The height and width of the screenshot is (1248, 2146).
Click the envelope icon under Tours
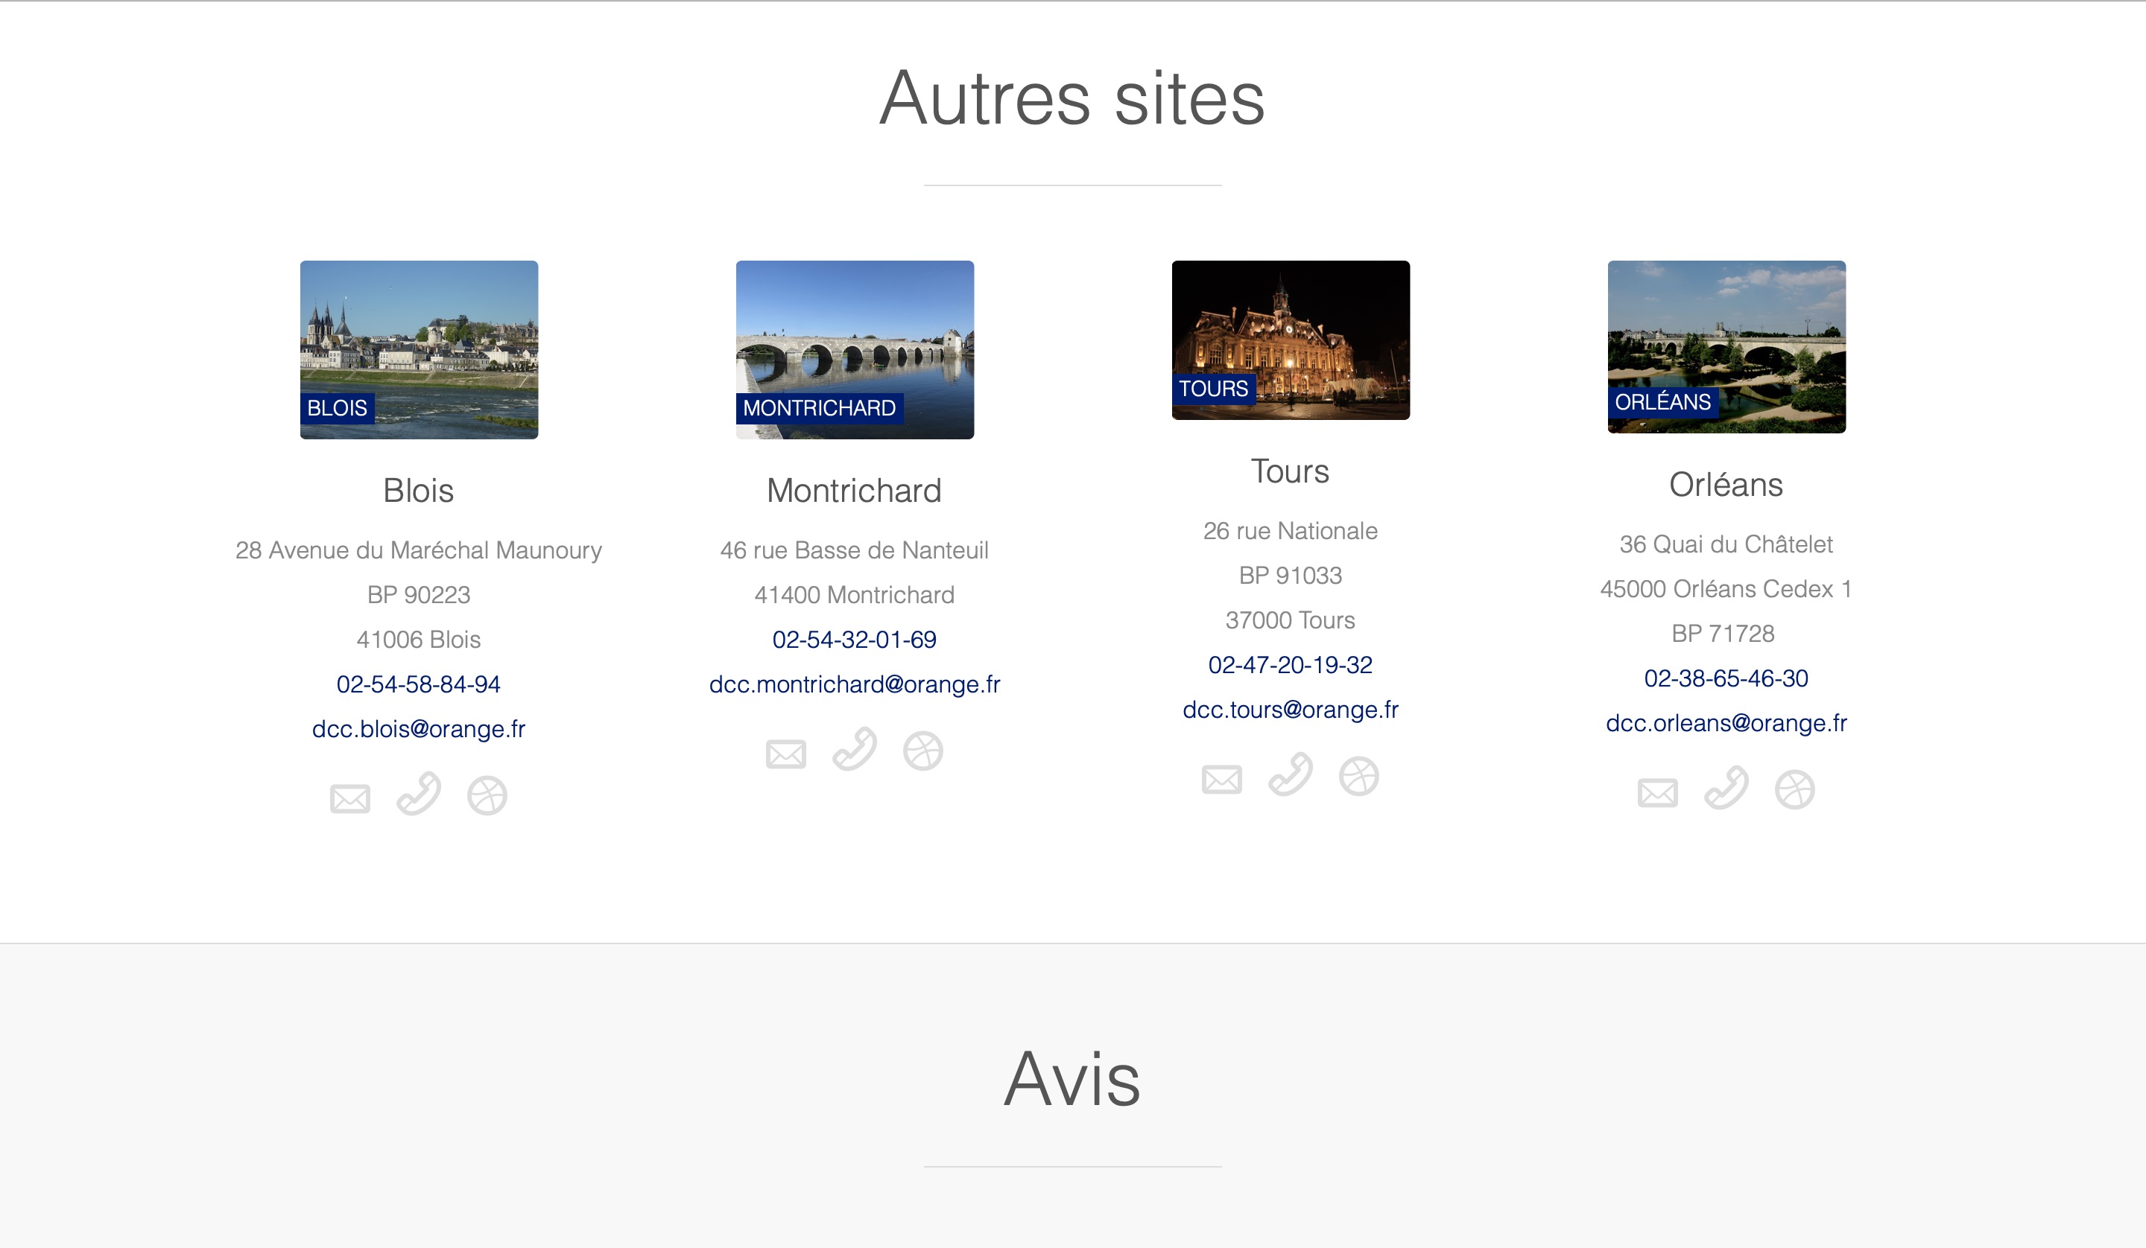(1222, 779)
